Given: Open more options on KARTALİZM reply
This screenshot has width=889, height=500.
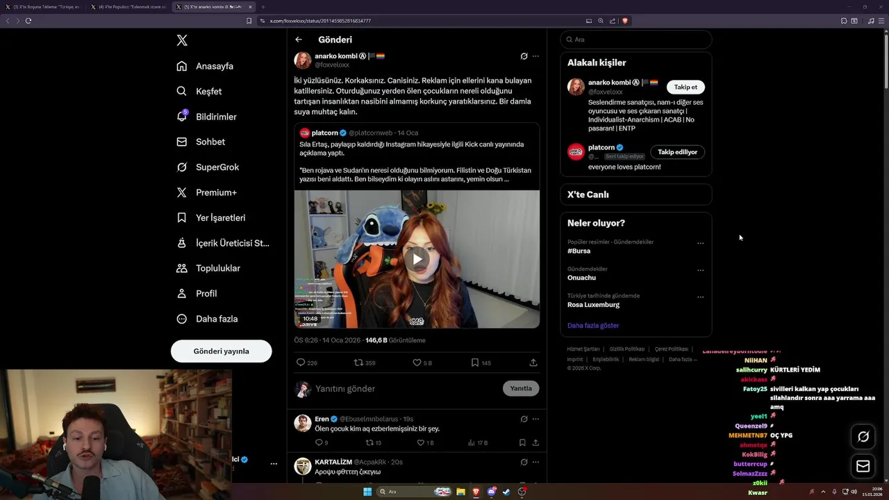Looking at the screenshot, I should (535, 462).
